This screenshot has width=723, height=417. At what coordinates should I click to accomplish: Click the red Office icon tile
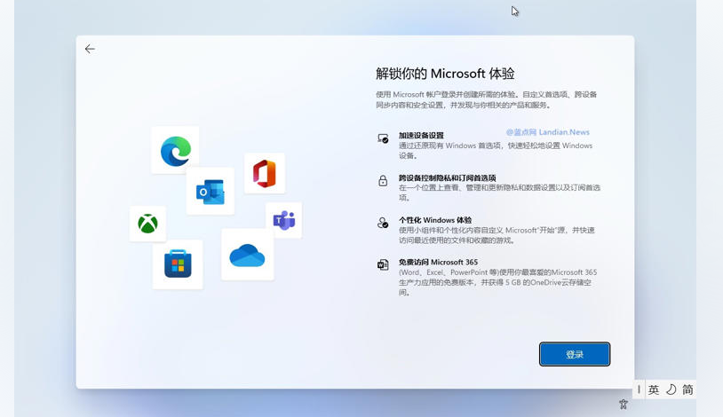264,174
